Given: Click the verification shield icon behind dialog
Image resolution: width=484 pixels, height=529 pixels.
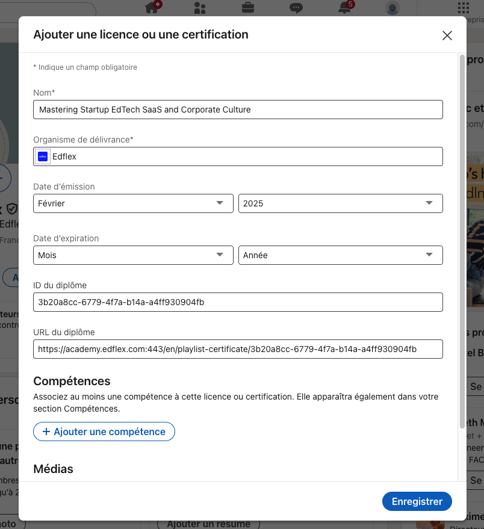Looking at the screenshot, I should tap(12, 209).
